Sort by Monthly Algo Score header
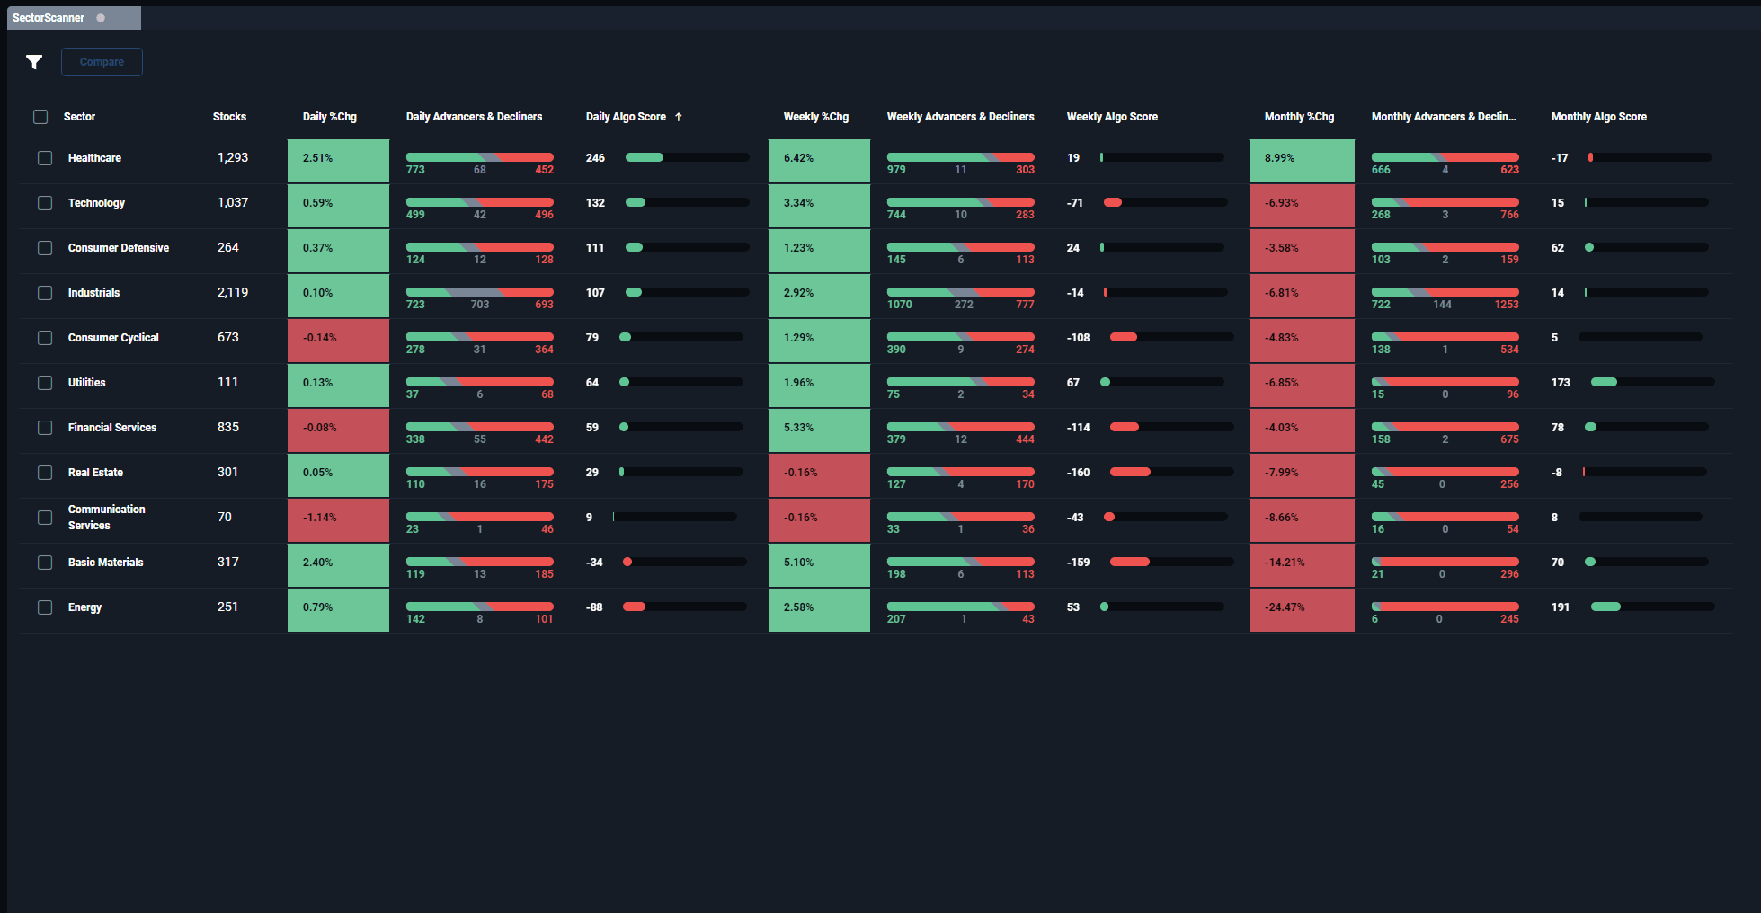The width and height of the screenshot is (1761, 913). pyautogui.click(x=1598, y=117)
